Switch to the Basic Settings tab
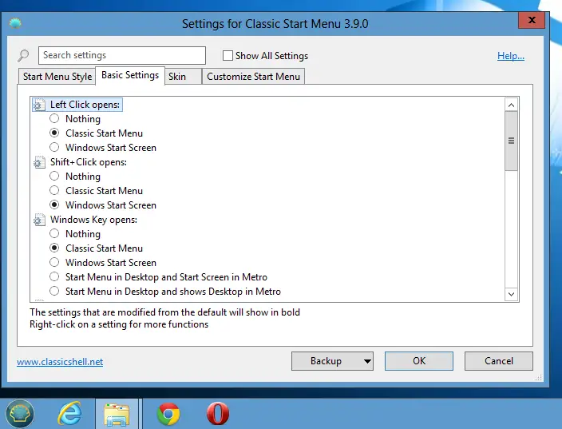This screenshot has width=562, height=429. tap(130, 75)
